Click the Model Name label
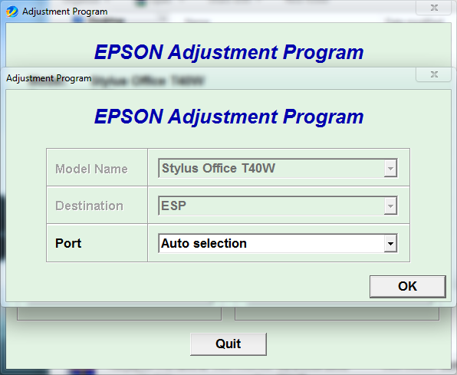The width and height of the screenshot is (457, 375). [x=91, y=169]
